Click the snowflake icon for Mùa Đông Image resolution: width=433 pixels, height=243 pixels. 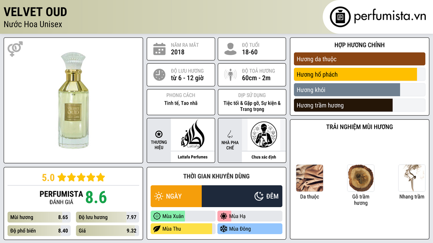click(x=224, y=229)
